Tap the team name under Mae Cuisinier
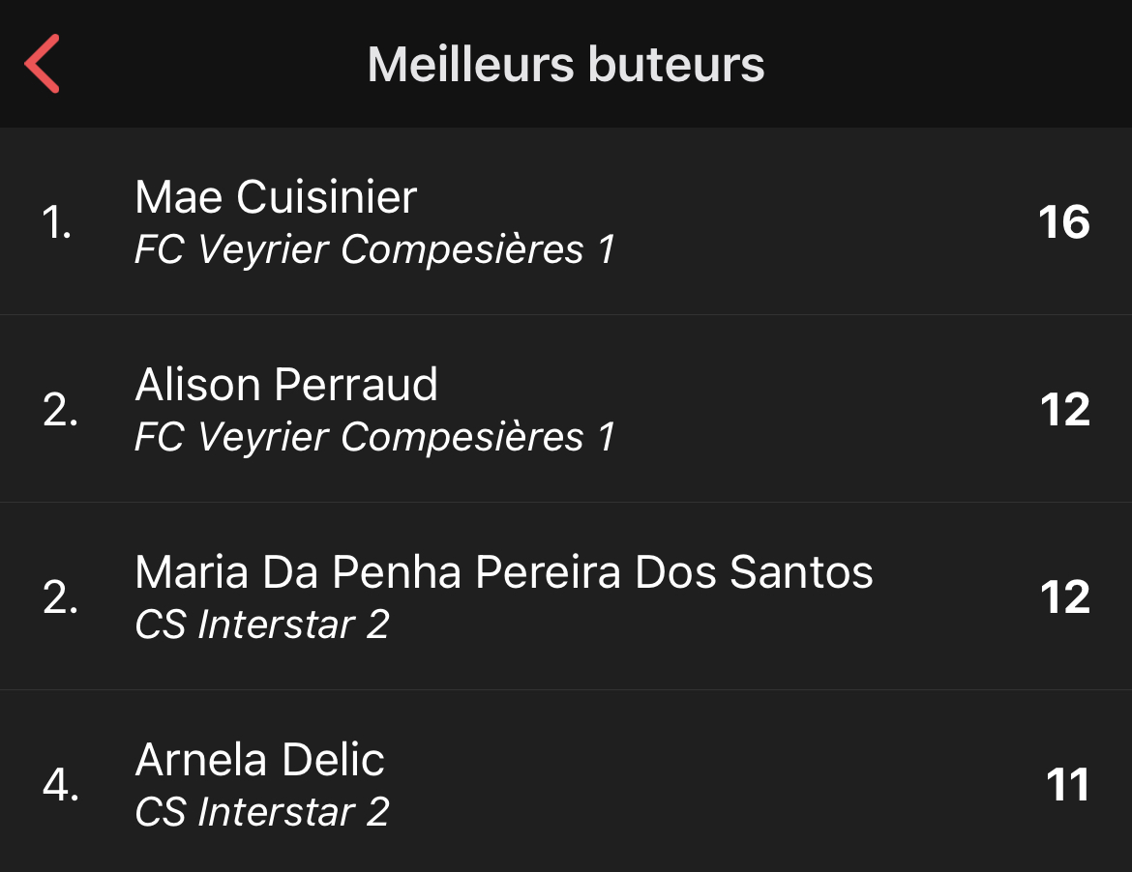Image resolution: width=1132 pixels, height=872 pixels. (x=374, y=249)
